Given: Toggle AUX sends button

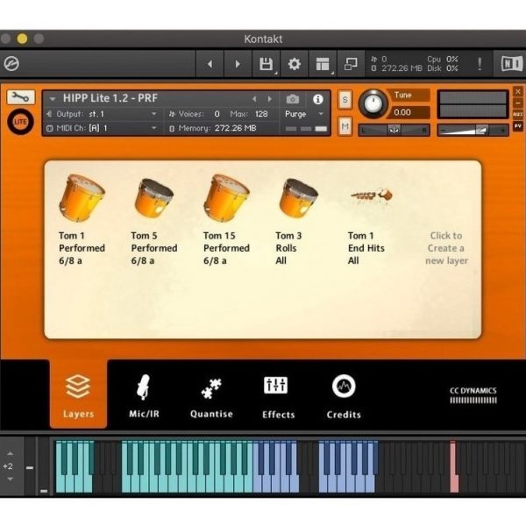Looking at the screenshot, I should pos(518,114).
